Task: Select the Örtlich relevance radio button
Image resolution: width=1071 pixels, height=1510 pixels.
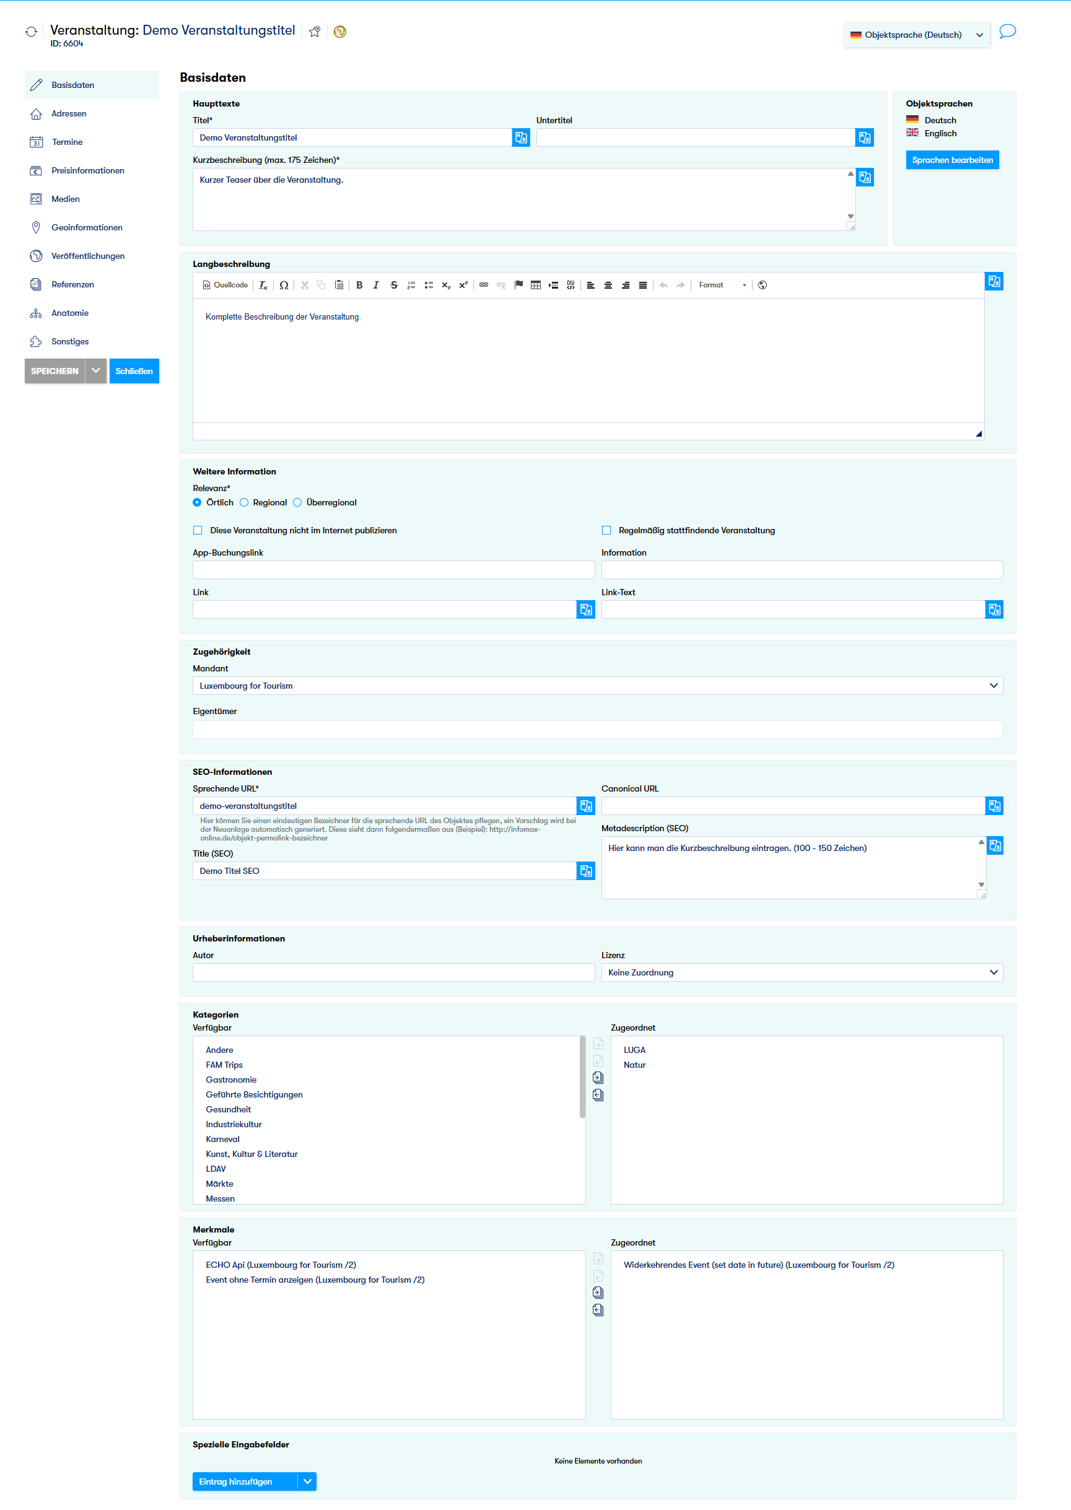Action: pyautogui.click(x=197, y=502)
